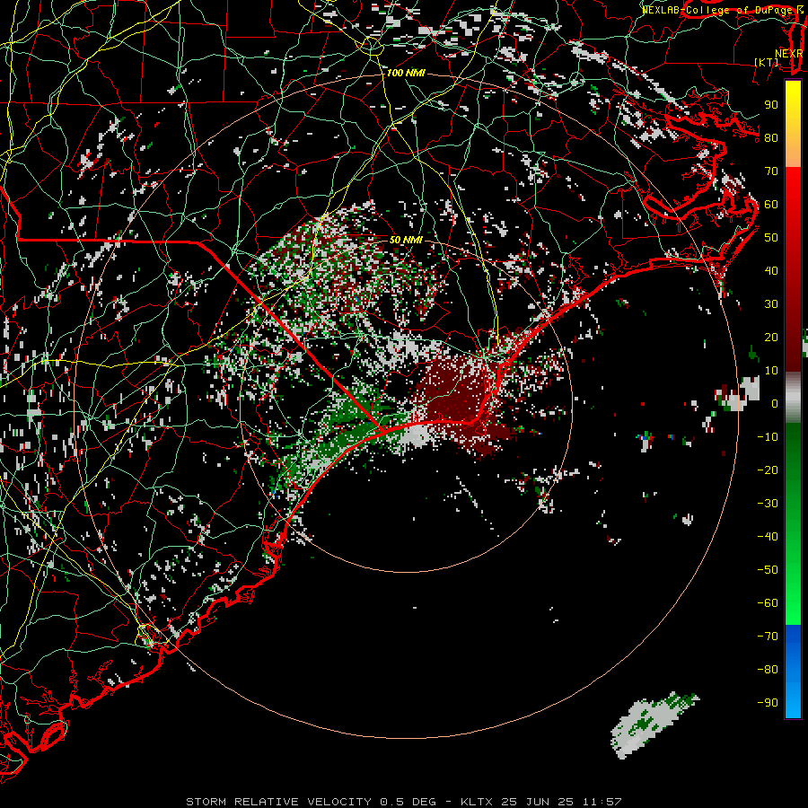
Task: Click the positive 80 value on velocity scale
Action: pyautogui.click(x=771, y=138)
